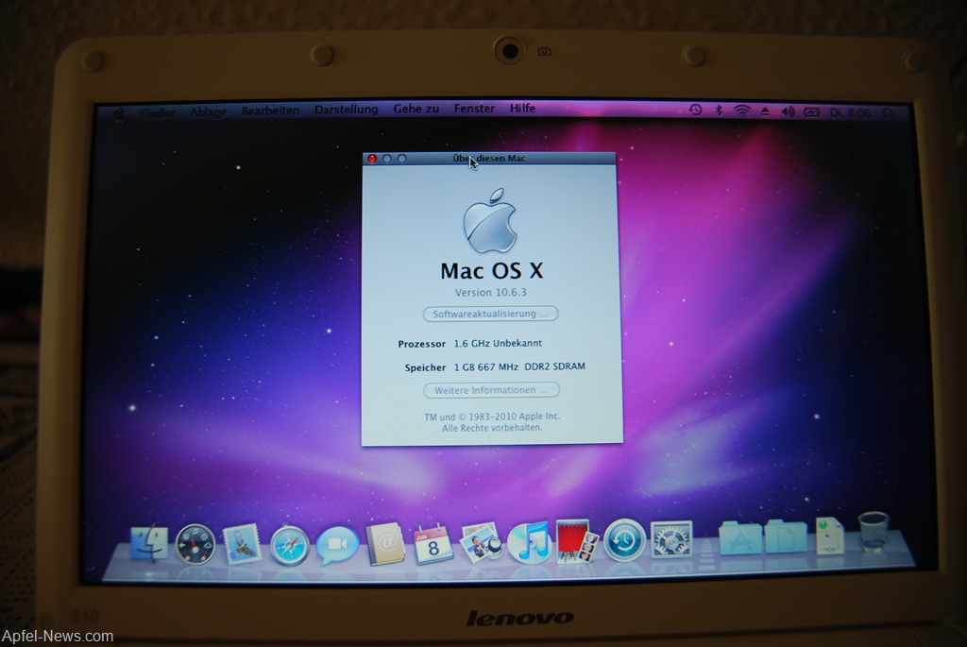Open System Preferences gear icon in Dock
967x647 pixels.
click(671, 539)
